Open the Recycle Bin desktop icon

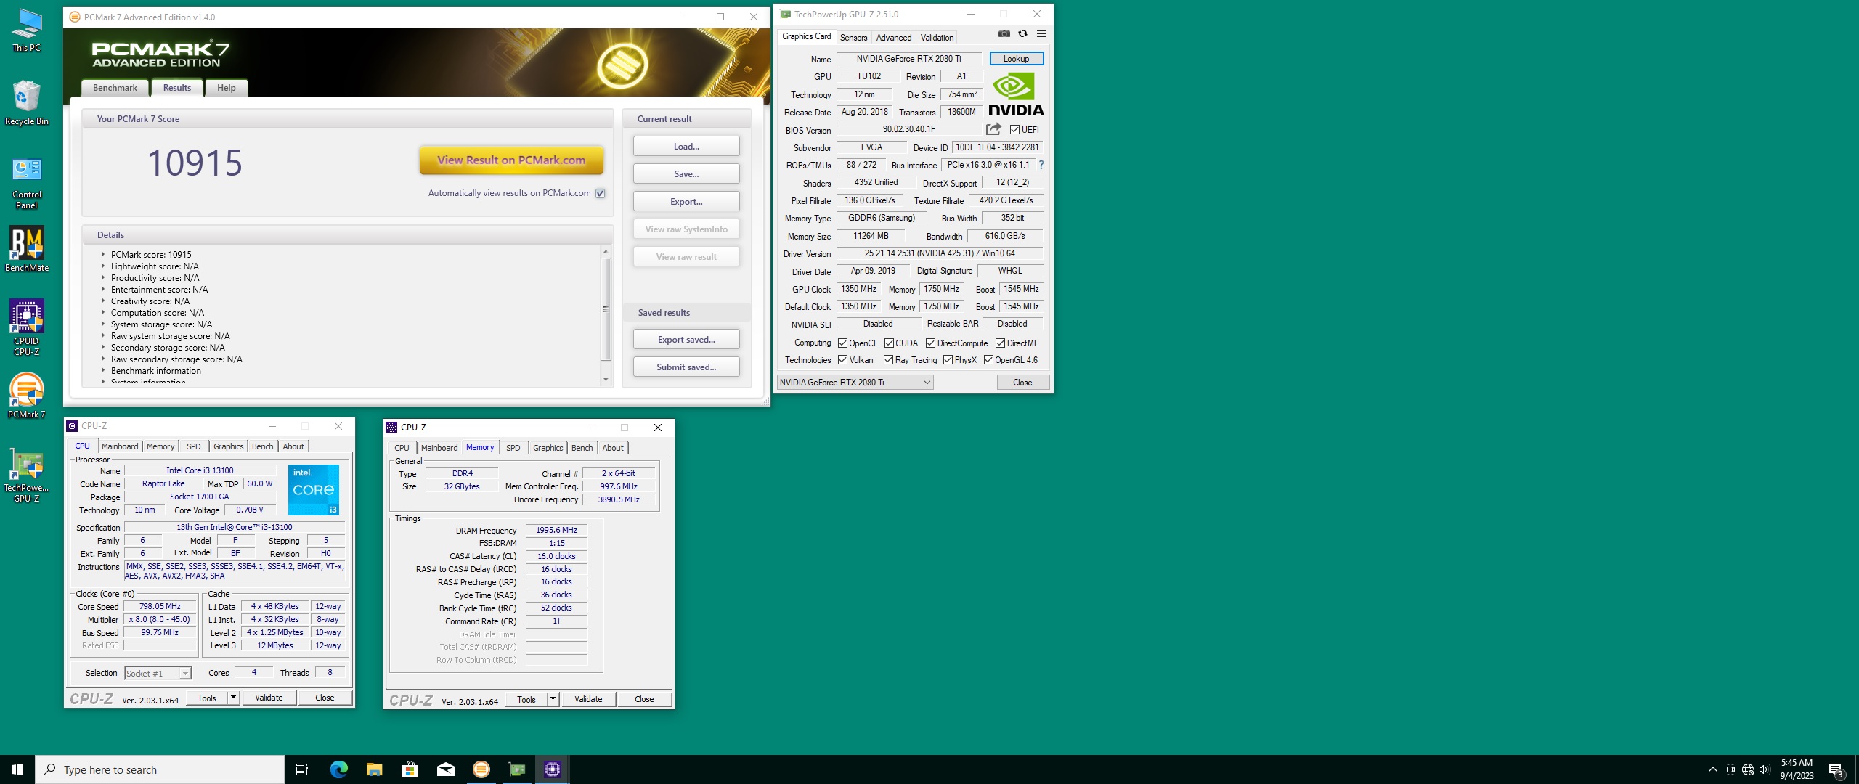(27, 103)
